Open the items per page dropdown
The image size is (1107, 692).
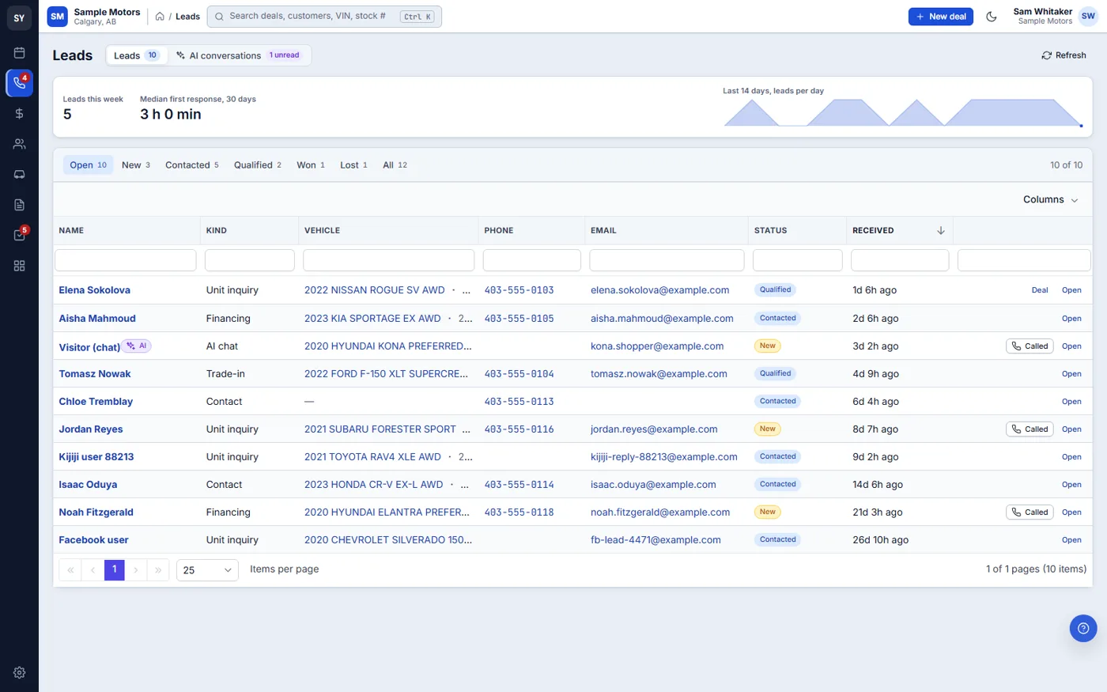[x=207, y=570]
